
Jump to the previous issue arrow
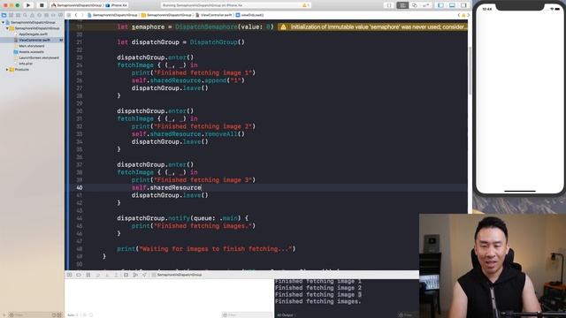pyautogui.click(x=459, y=15)
